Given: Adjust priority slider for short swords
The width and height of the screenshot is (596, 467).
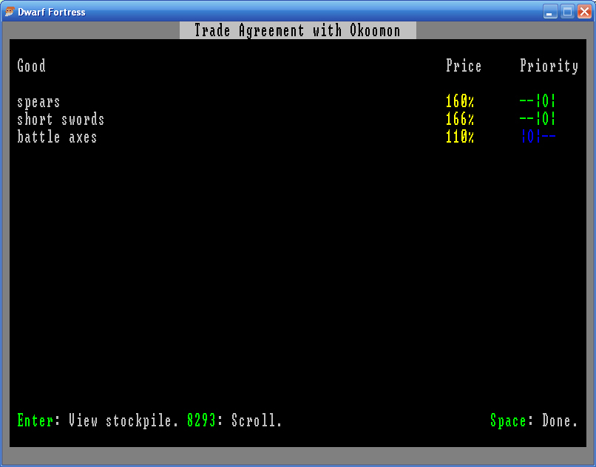Looking at the screenshot, I should pyautogui.click(x=538, y=118).
